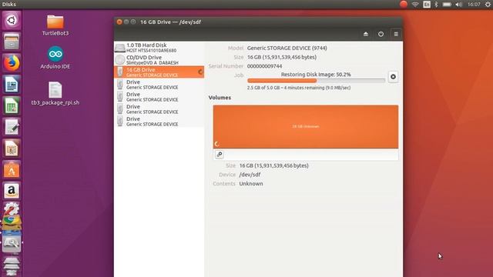Click the serial number 000000009744
The height and width of the screenshot is (277, 493).
[x=264, y=66]
